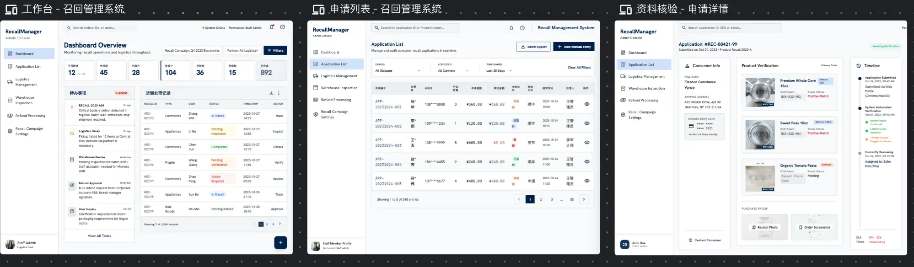Click Verify action for Wang Qiang row
The width and height of the screenshot is (914, 267).
tap(279, 162)
